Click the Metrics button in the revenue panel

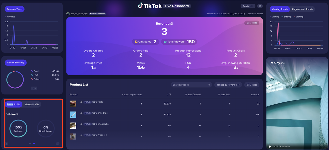tap(252, 23)
